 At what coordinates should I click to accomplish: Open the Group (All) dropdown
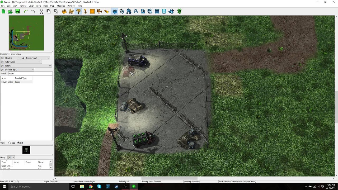[x=11, y=157]
